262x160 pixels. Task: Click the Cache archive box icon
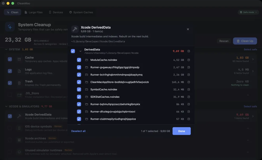click(19, 59)
